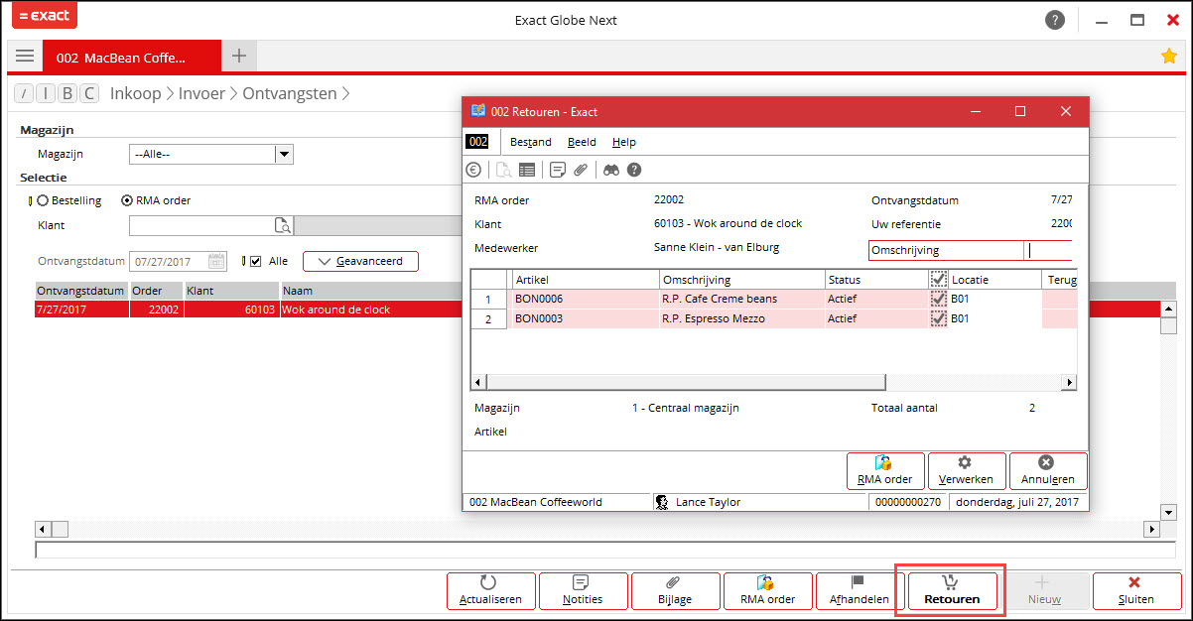The image size is (1193, 621).
Task: Open the Bestand menu
Action: click(x=530, y=142)
